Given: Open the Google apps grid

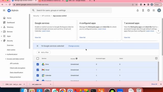Looking at the screenshot, I should (154, 10).
